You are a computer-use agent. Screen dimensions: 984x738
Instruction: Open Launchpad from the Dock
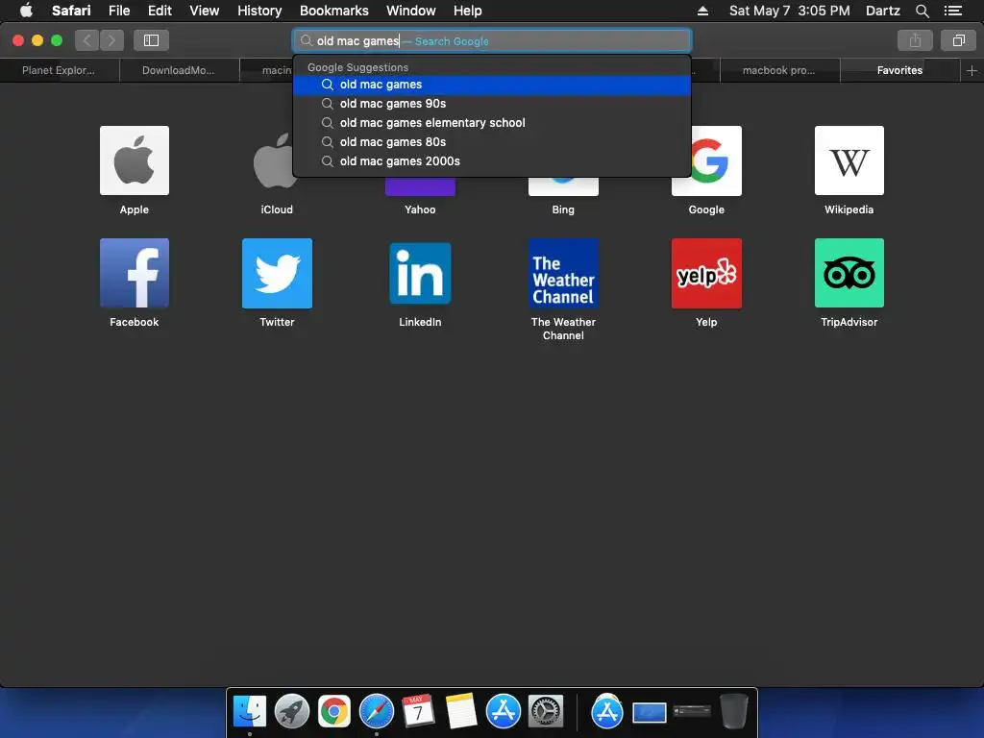point(292,712)
